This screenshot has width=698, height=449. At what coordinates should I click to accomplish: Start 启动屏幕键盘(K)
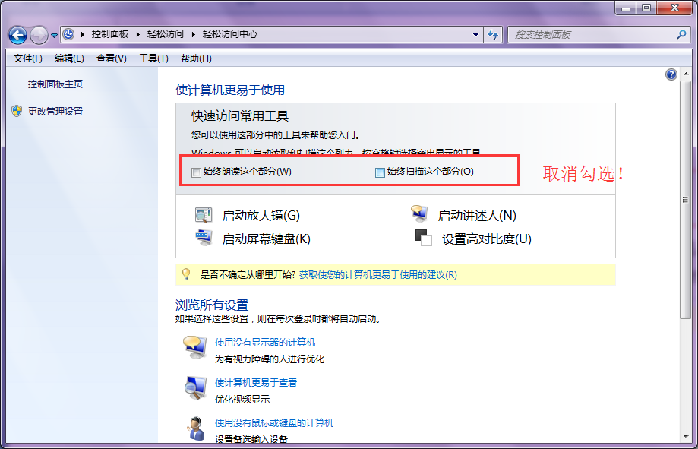point(266,239)
